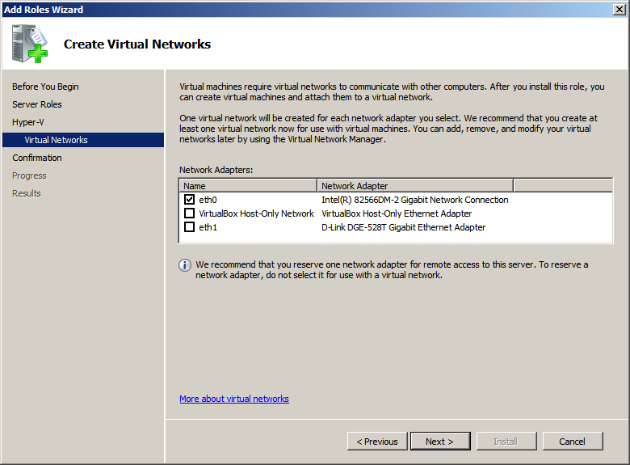Select Virtual Networks in the sidebar
Screen dimensions: 630x465
[x=56, y=140]
